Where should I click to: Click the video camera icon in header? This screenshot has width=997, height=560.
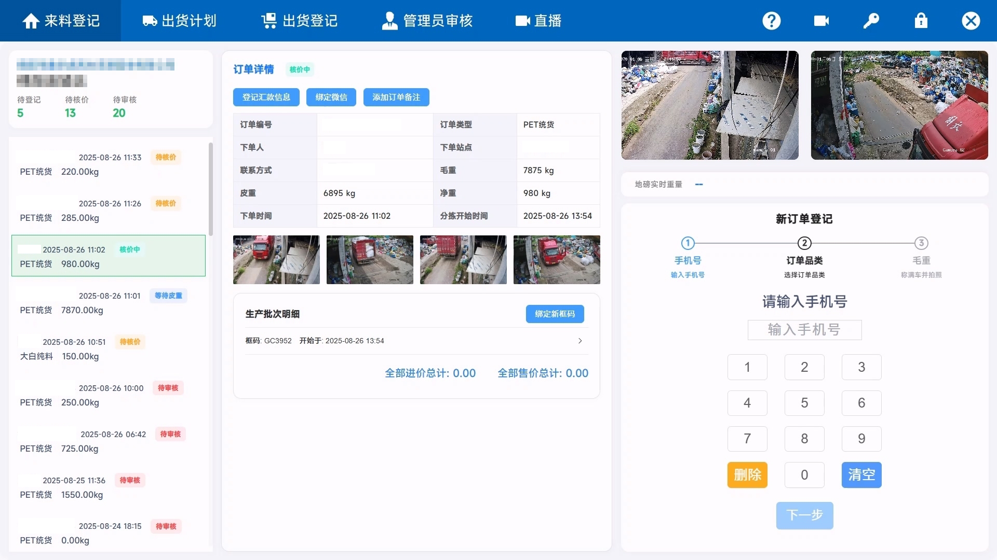pos(821,21)
